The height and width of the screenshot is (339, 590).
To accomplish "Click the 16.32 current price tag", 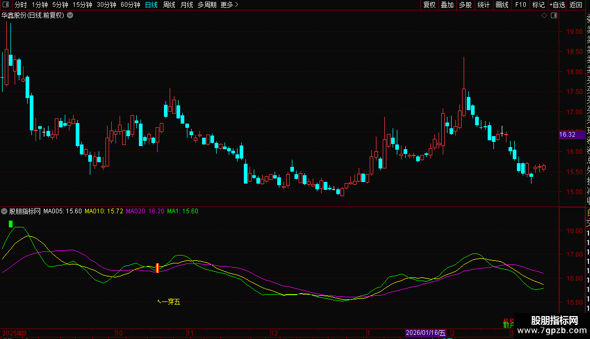I will click(x=572, y=135).
